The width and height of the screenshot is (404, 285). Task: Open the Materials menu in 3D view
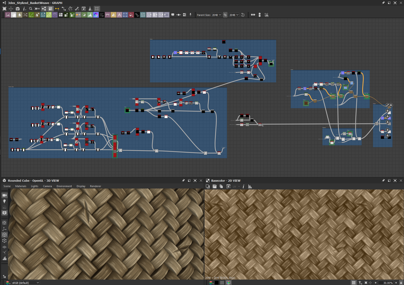pos(21,186)
